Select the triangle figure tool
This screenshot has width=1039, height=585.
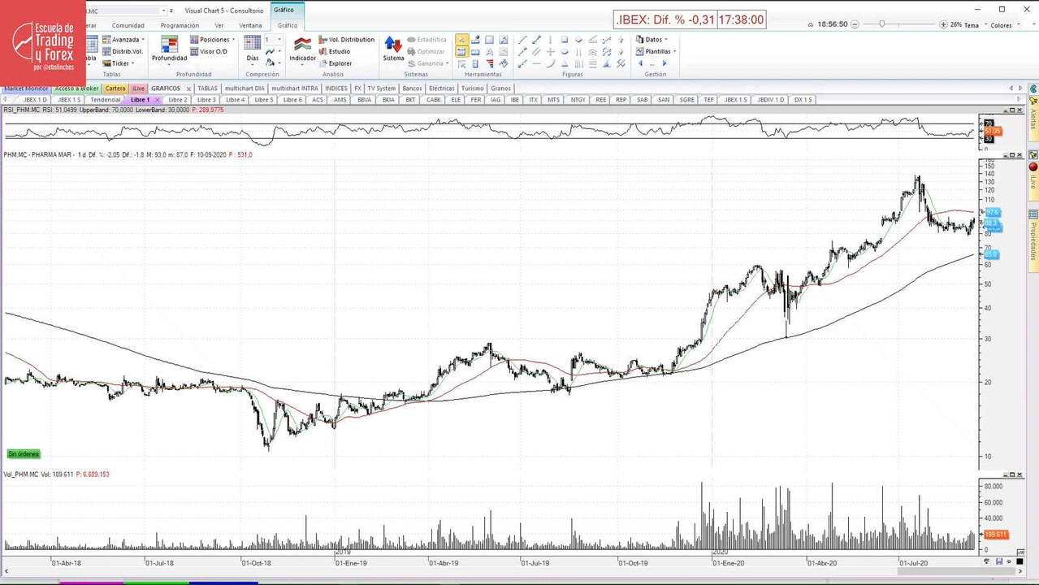coord(565,63)
